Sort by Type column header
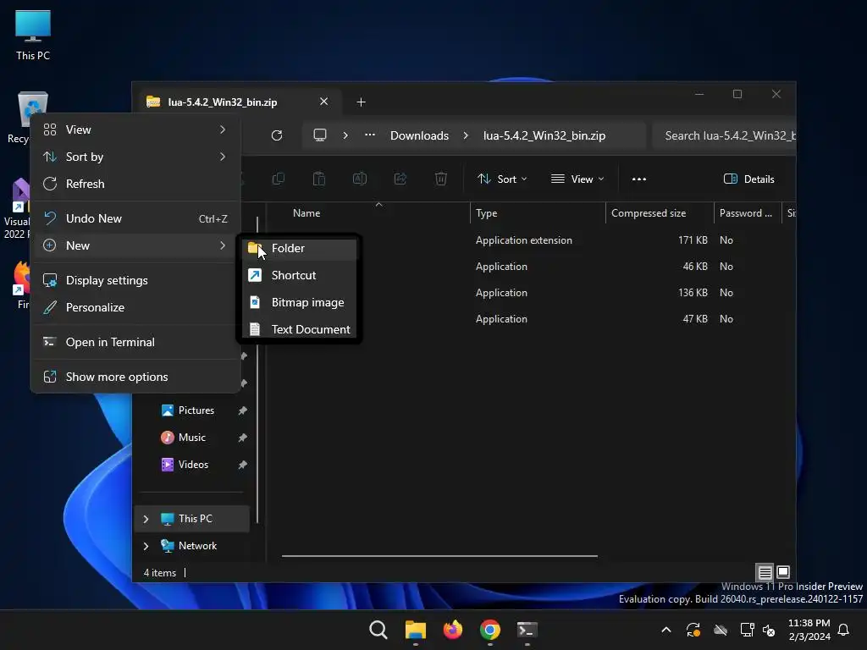 538,213
